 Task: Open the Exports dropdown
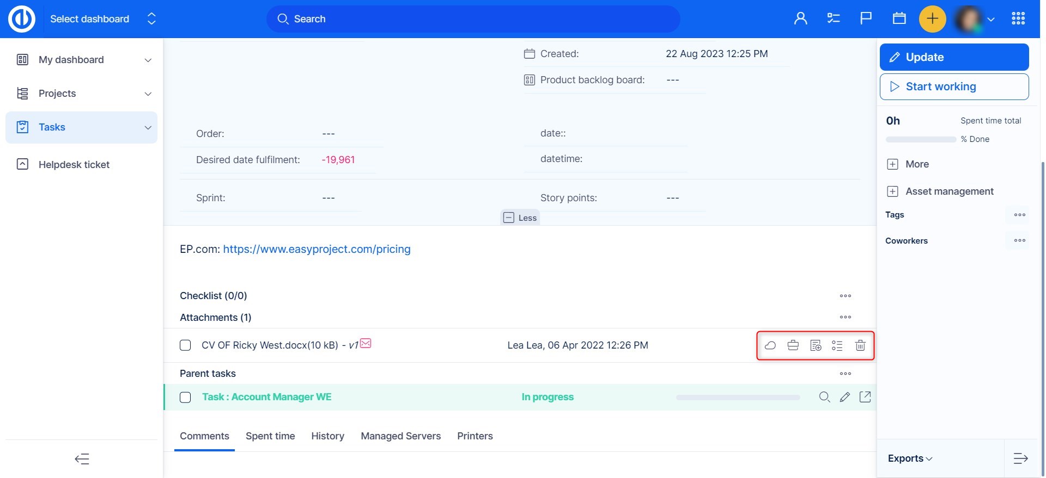click(x=910, y=458)
